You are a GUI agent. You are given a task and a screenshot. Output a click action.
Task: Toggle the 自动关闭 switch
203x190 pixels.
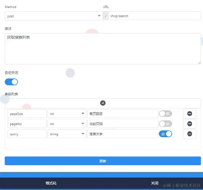(x=11, y=82)
